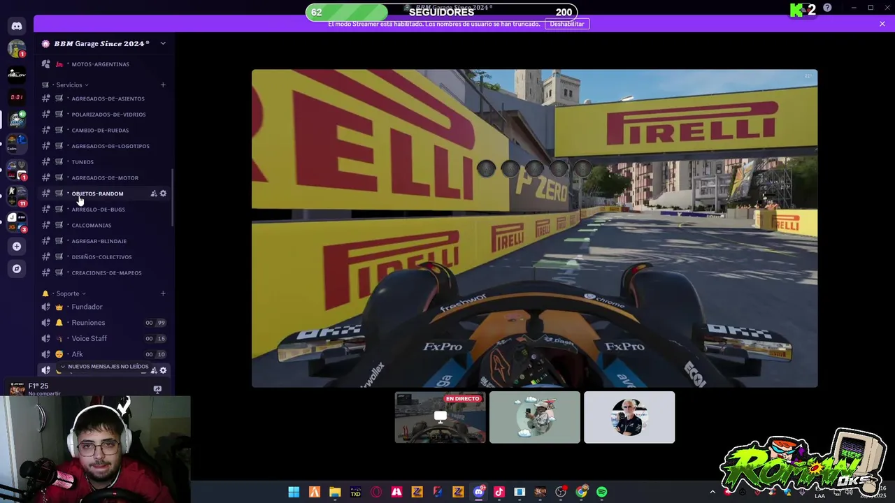This screenshot has width=895, height=503.
Task: Create channel in Soporte category
Action: [163, 293]
